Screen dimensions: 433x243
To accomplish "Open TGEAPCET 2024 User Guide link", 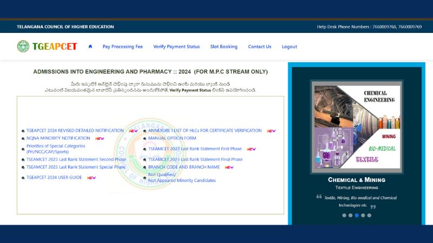I will (54, 178).
